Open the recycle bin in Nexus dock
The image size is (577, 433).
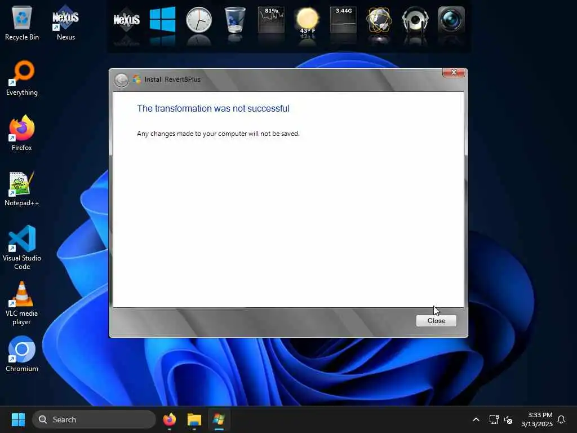pos(235,20)
